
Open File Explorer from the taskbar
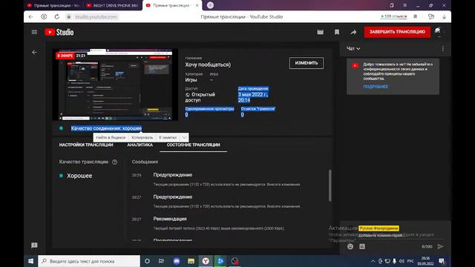[x=191, y=261]
